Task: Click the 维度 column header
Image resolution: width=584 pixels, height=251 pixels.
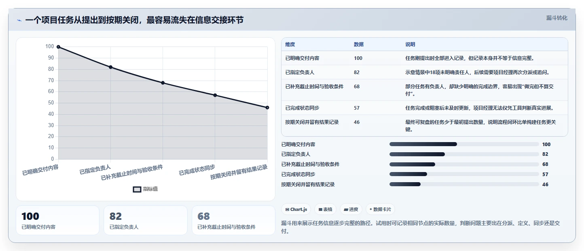Action: (x=290, y=45)
